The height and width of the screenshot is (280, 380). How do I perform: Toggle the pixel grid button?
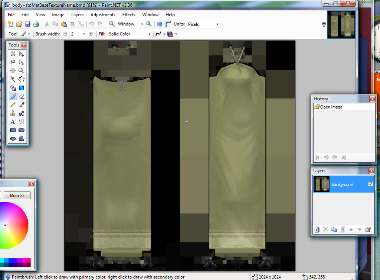click(x=160, y=24)
